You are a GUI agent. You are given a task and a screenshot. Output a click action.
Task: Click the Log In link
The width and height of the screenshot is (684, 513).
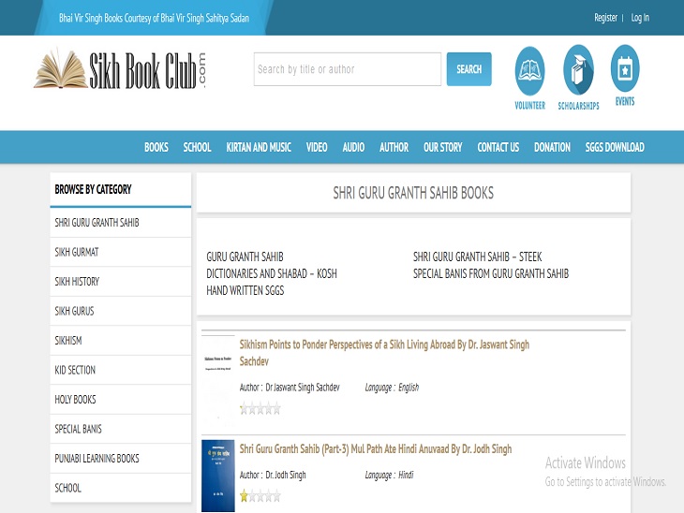(640, 18)
